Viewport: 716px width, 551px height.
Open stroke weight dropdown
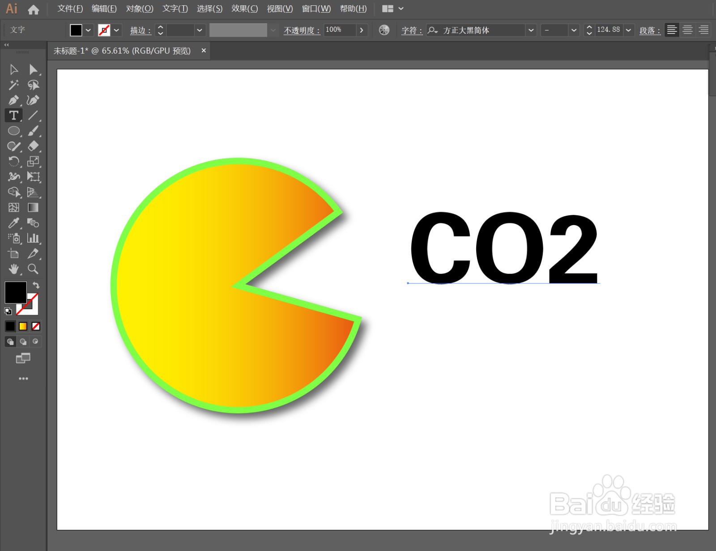point(200,30)
